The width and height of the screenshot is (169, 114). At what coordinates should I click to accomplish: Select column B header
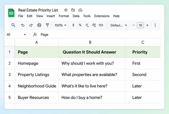pos(92,42)
